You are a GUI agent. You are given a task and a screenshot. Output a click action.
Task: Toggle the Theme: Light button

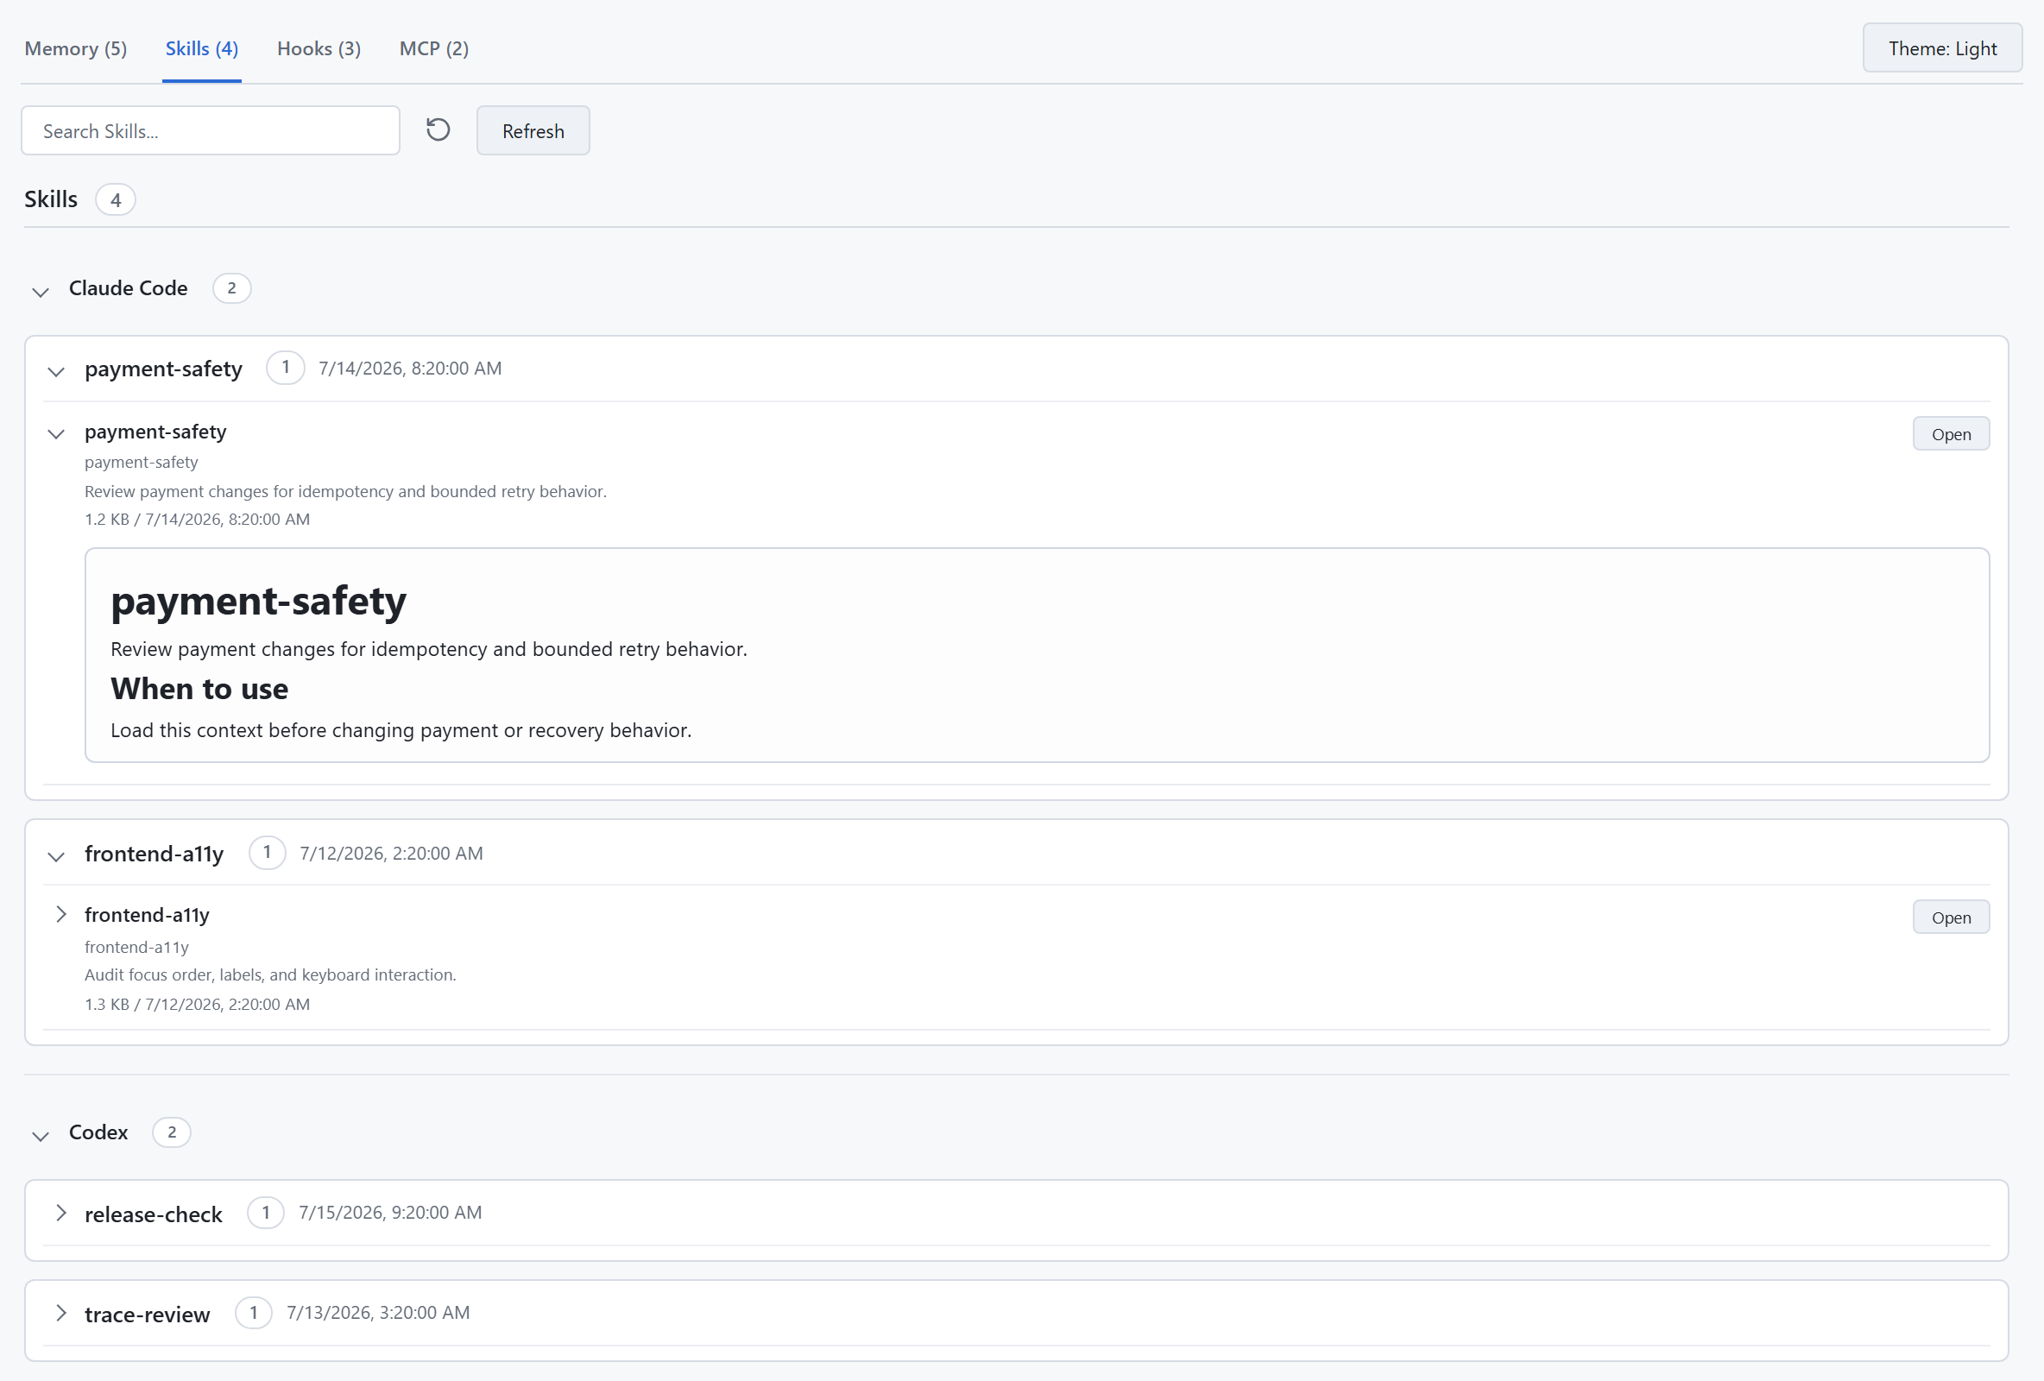pyautogui.click(x=1942, y=48)
